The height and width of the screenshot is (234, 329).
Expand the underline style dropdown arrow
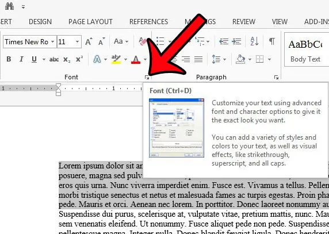click(44, 60)
